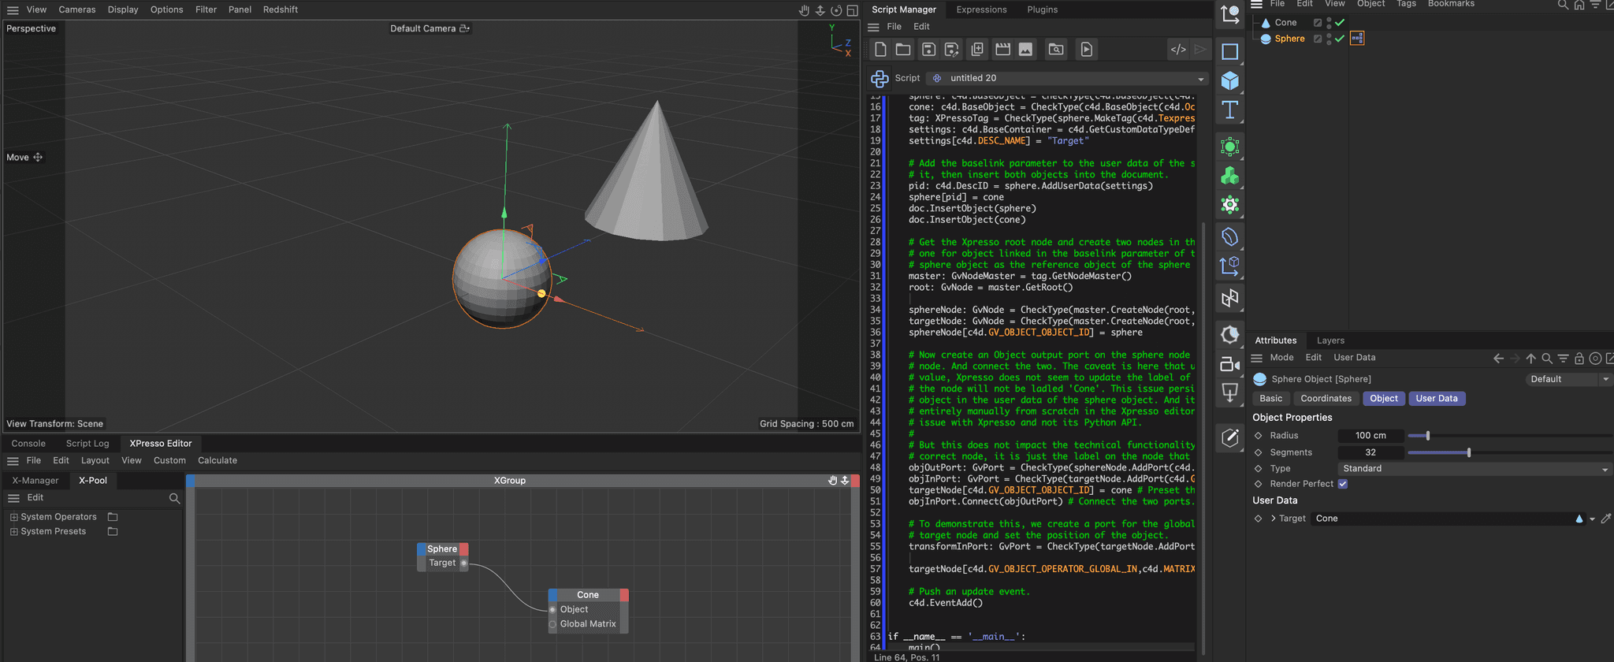1614x662 pixels.
Task: Open the script selection dropdown untitled 20
Action: point(1068,78)
